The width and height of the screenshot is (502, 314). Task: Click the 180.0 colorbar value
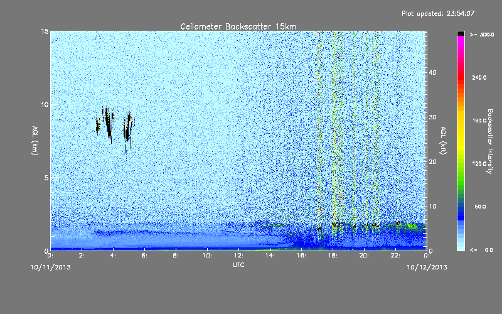[x=479, y=121]
